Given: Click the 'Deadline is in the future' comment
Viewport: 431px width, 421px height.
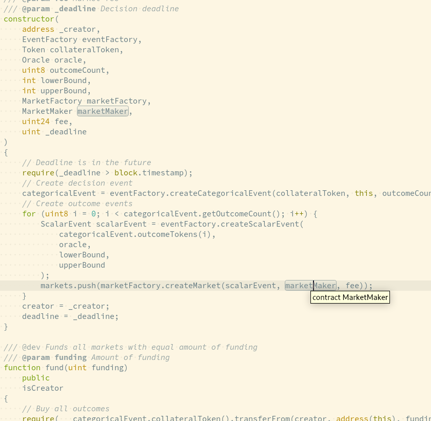Looking at the screenshot, I should coord(87,163).
